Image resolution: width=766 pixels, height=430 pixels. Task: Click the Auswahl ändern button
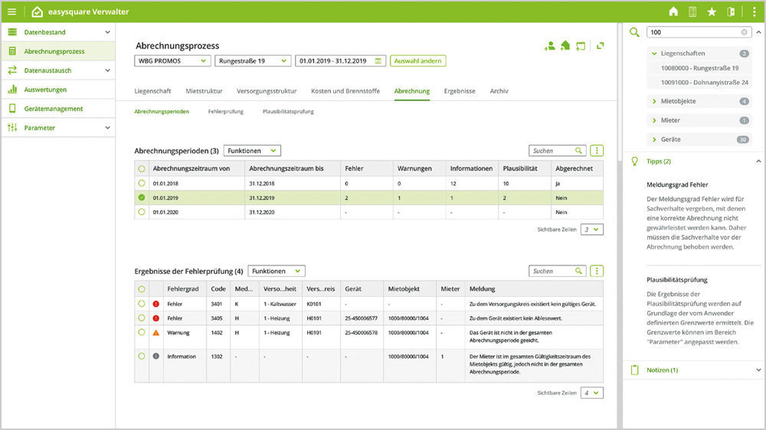click(x=417, y=61)
